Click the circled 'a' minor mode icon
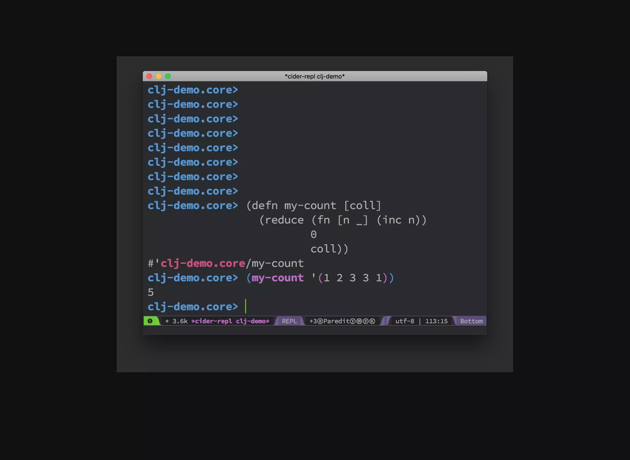 coord(320,321)
